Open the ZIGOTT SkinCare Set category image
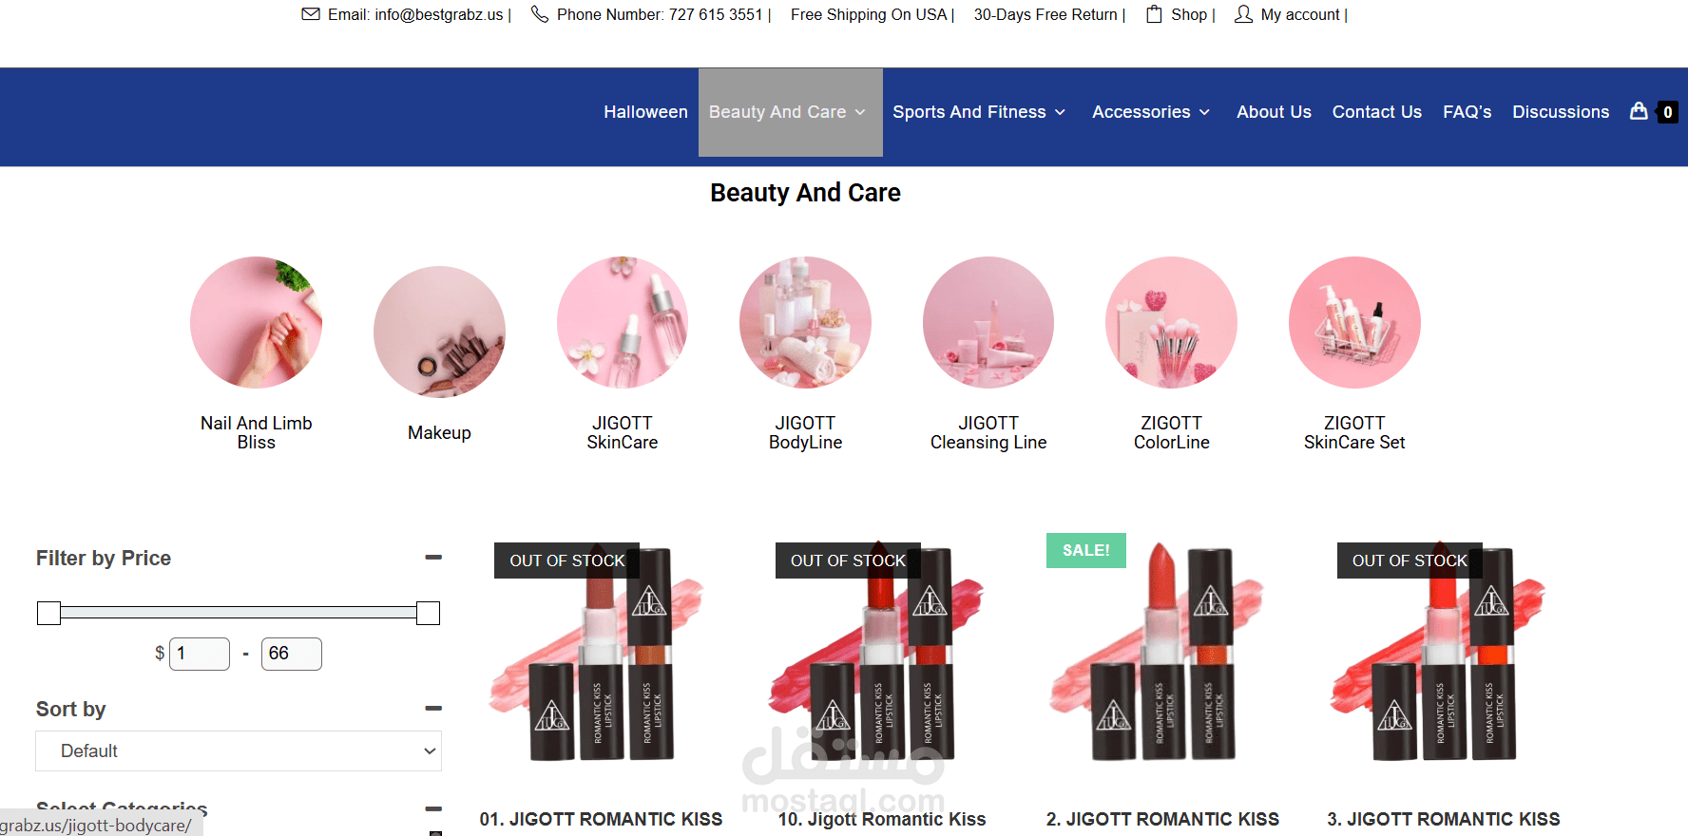The width and height of the screenshot is (1688, 836). 1354,322
